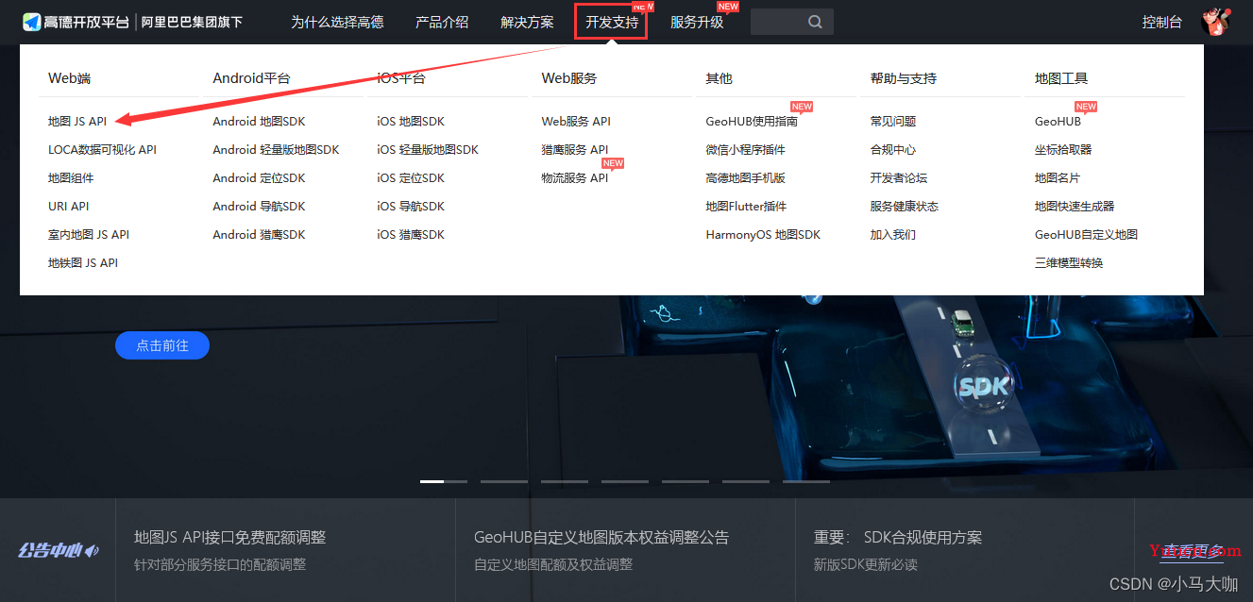Open 地铁图 JS API
The height and width of the screenshot is (602, 1253).
[x=83, y=262]
